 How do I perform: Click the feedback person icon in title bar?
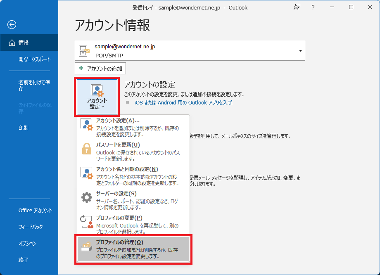click(x=297, y=7)
